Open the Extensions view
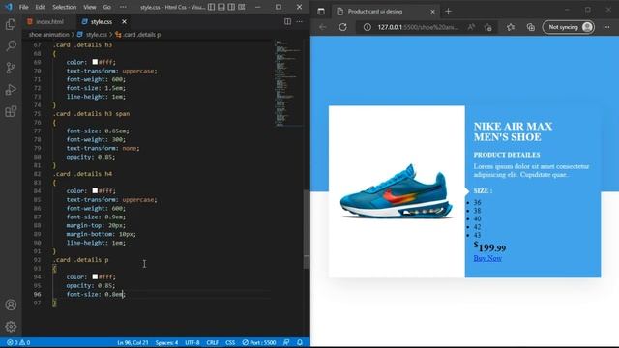 pyautogui.click(x=11, y=111)
